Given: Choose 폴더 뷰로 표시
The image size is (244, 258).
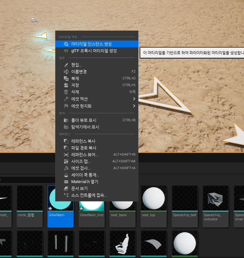Looking at the screenshot, I should pos(97,120).
